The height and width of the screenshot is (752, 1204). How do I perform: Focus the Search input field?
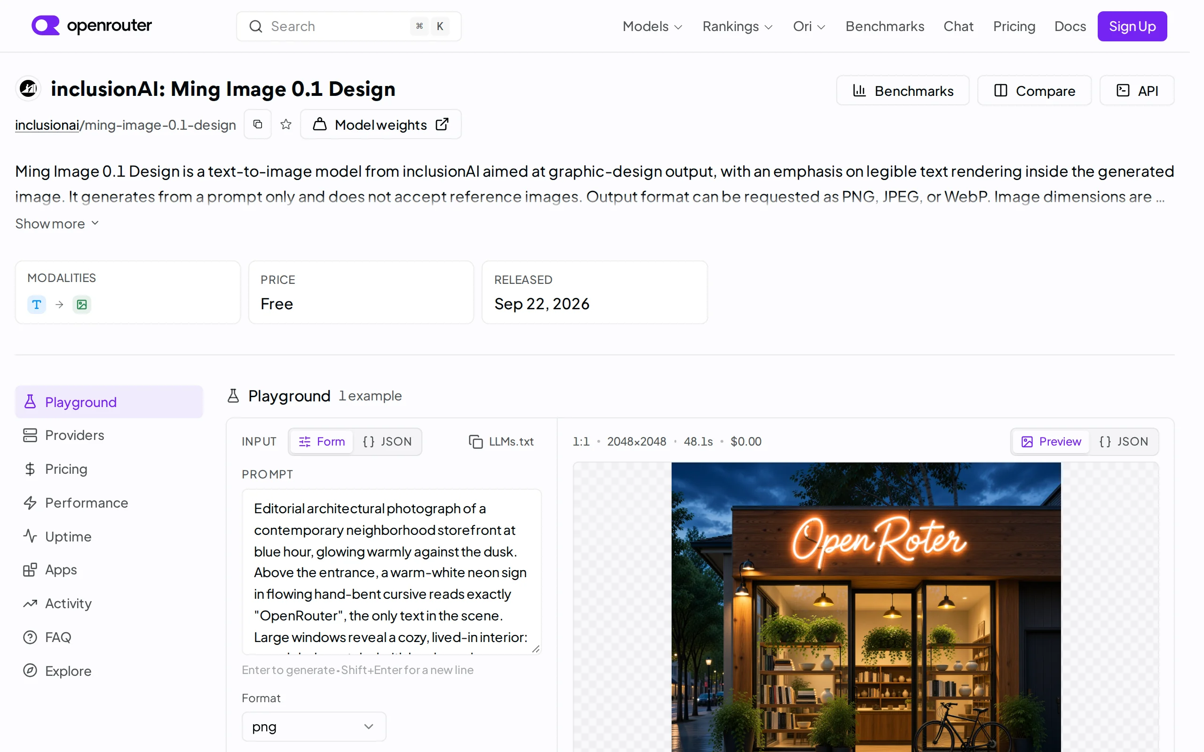[349, 26]
